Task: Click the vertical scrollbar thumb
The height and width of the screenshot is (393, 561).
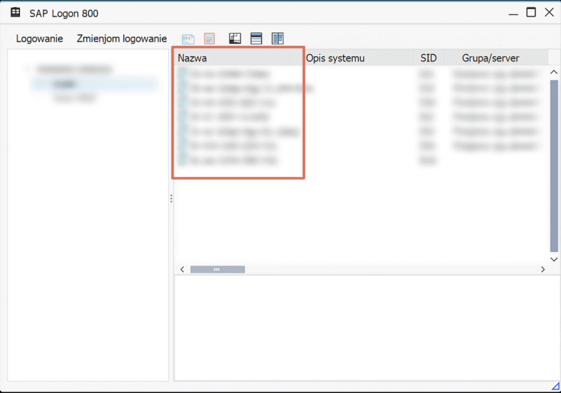Action: 554,166
